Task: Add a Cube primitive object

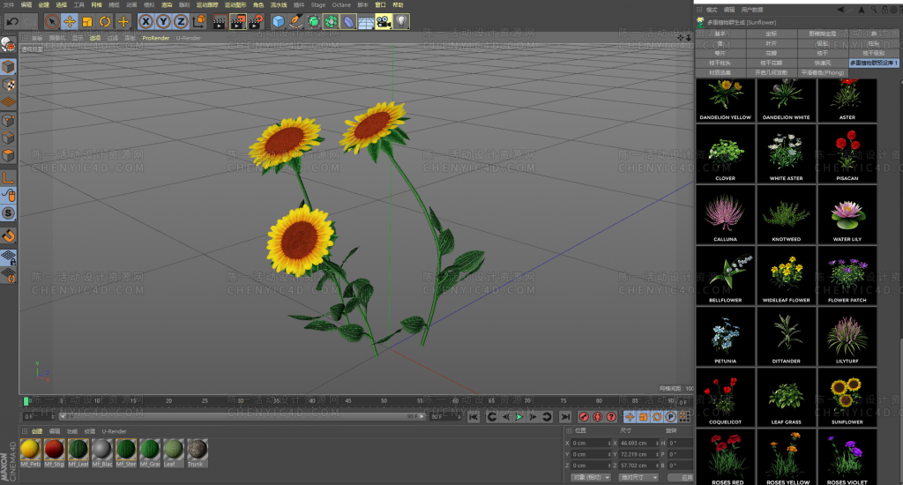Action: (x=279, y=21)
